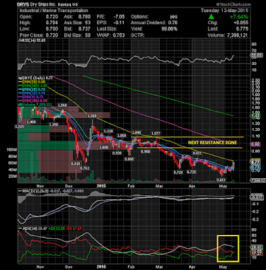The height and width of the screenshot is (270, 266).
Task: Click the Ask Size value 53
Action: (x=87, y=23)
